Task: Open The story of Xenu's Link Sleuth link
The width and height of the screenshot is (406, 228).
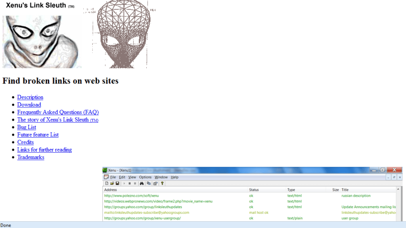Action: [58, 120]
